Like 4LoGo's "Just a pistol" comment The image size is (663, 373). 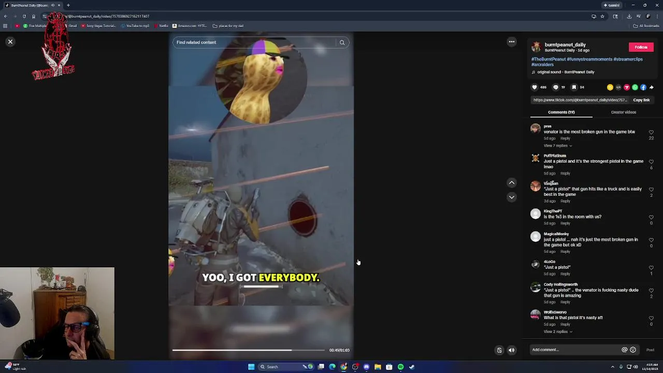point(651,268)
